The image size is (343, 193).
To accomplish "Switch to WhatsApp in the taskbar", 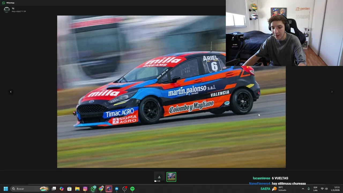I will [93, 189].
